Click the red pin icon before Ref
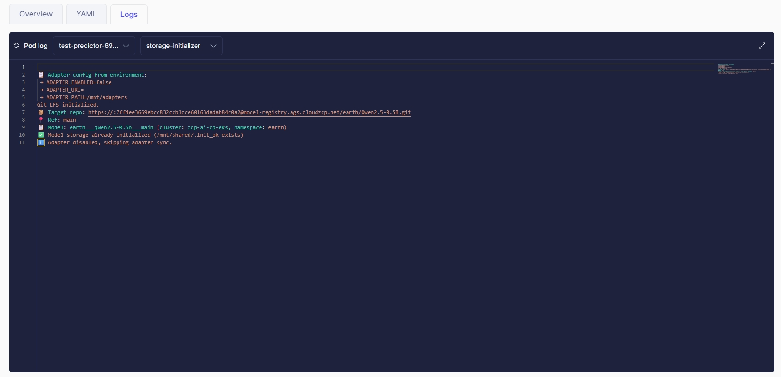 click(41, 120)
